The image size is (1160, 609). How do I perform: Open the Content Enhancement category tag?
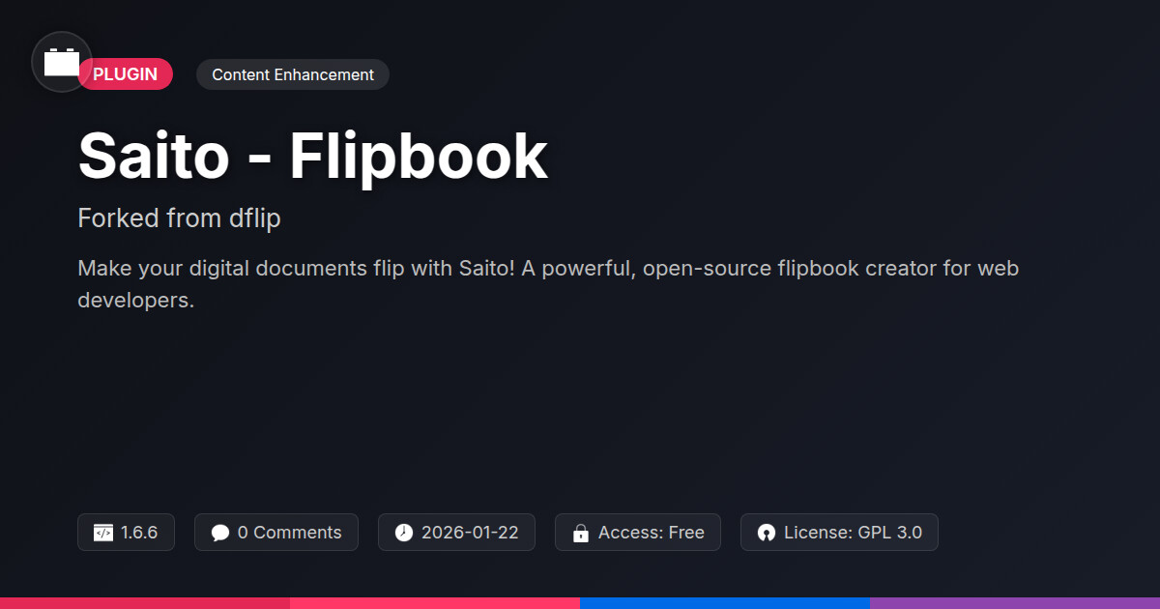coord(293,74)
